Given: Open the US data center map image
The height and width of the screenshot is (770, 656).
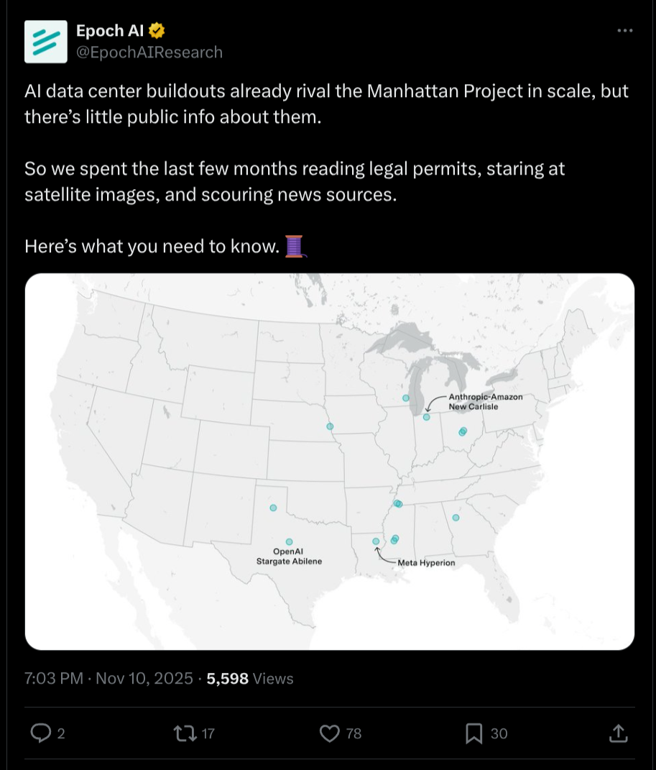Looking at the screenshot, I should click(330, 461).
